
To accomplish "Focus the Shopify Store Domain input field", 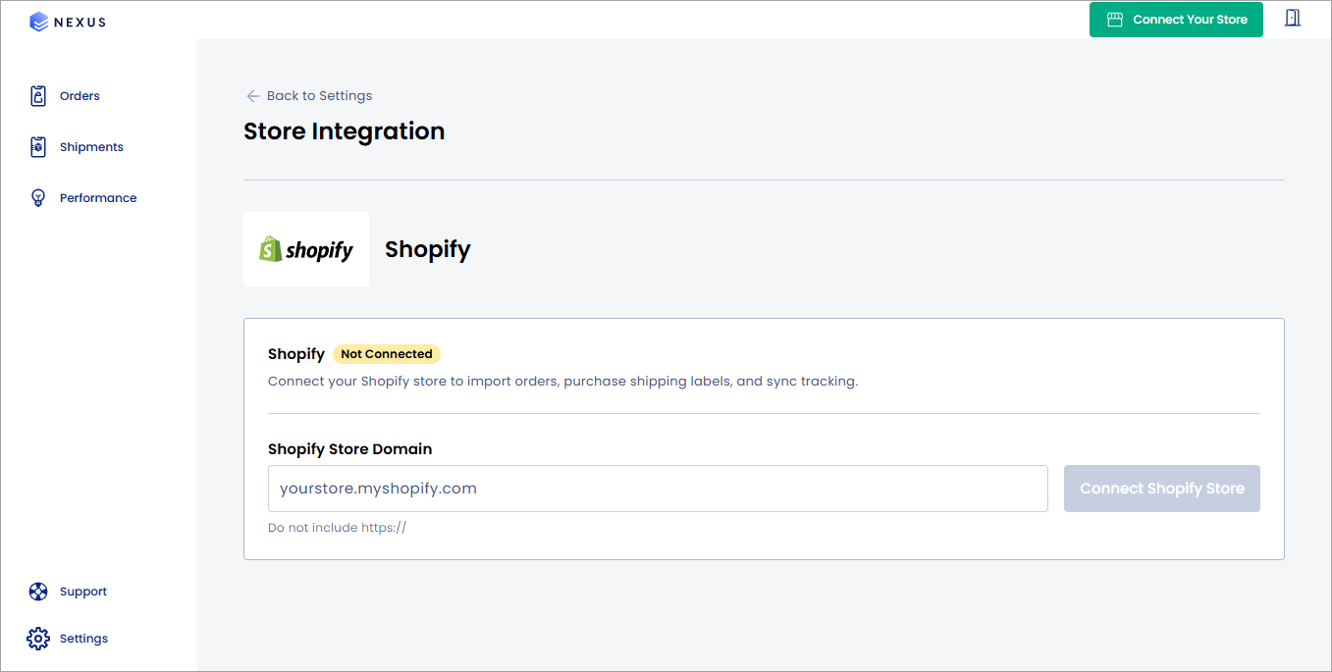I will [658, 489].
